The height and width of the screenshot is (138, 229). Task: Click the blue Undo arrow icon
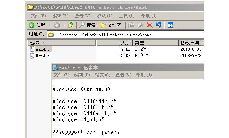point(158,25)
